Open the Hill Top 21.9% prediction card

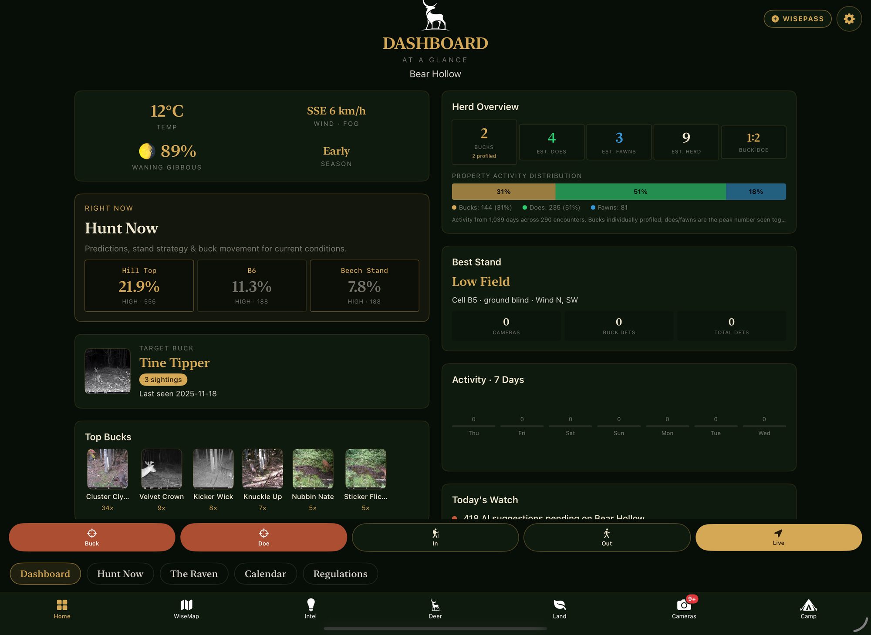[139, 286]
